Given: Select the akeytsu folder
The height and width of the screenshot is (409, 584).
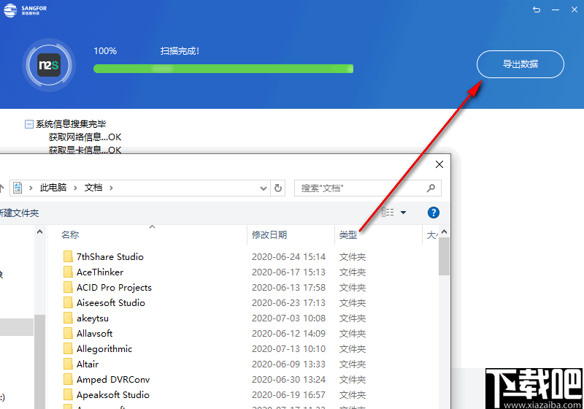Looking at the screenshot, I should [x=93, y=318].
